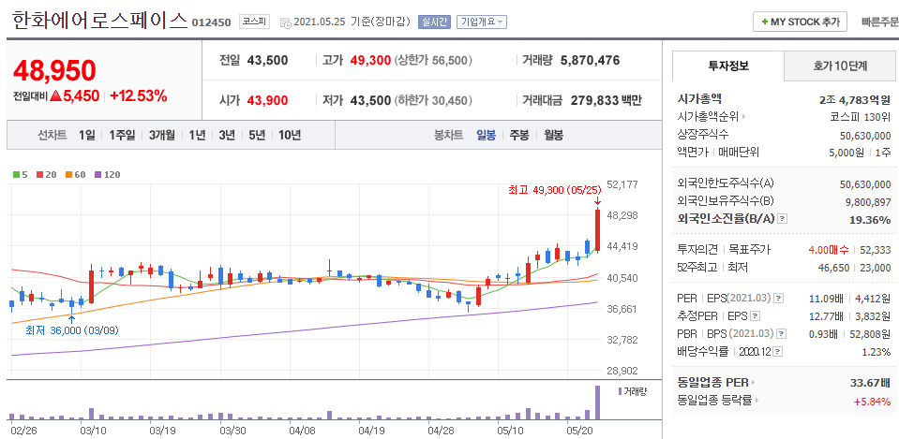The image size is (899, 439).
Task: Click the 최고 49,300 (05/25) chart marker
Action: (554, 189)
